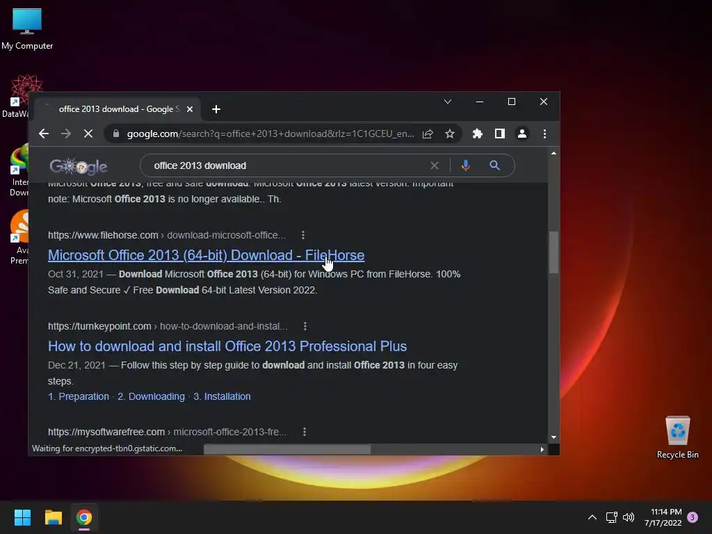
Task: Minimize the Chrome window
Action: tap(480, 102)
